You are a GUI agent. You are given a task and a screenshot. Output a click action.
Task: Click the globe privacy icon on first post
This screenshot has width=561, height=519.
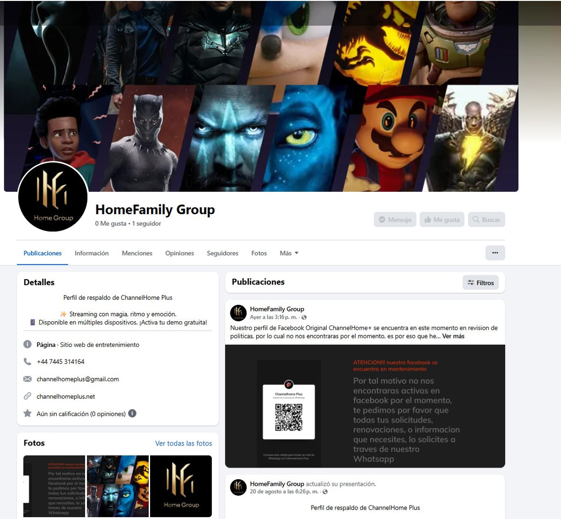[304, 317]
